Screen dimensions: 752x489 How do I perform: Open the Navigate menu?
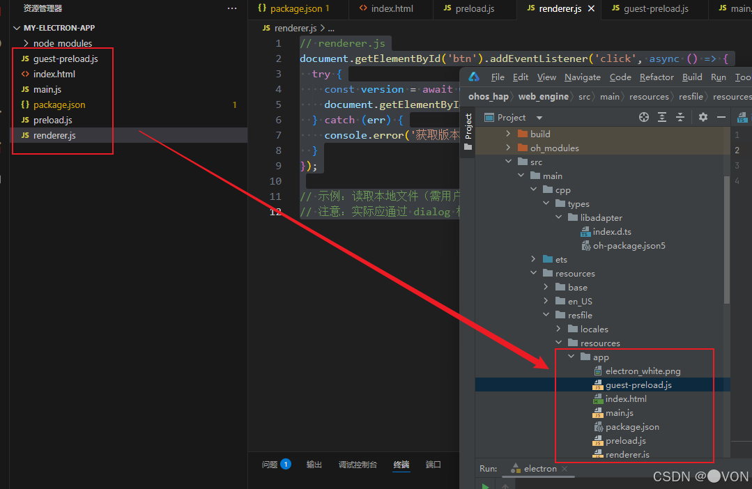pyautogui.click(x=582, y=77)
